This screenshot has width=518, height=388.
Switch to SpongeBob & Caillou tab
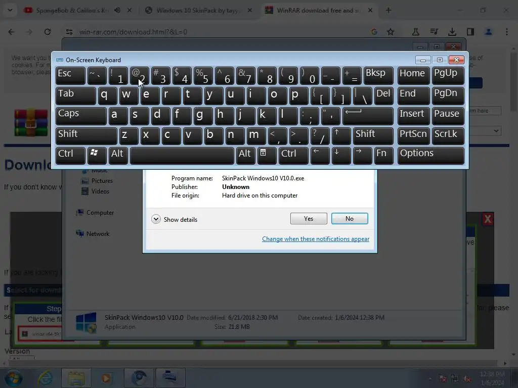tap(77, 10)
